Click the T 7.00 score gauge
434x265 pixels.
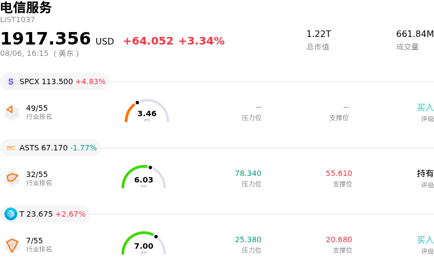(x=144, y=243)
